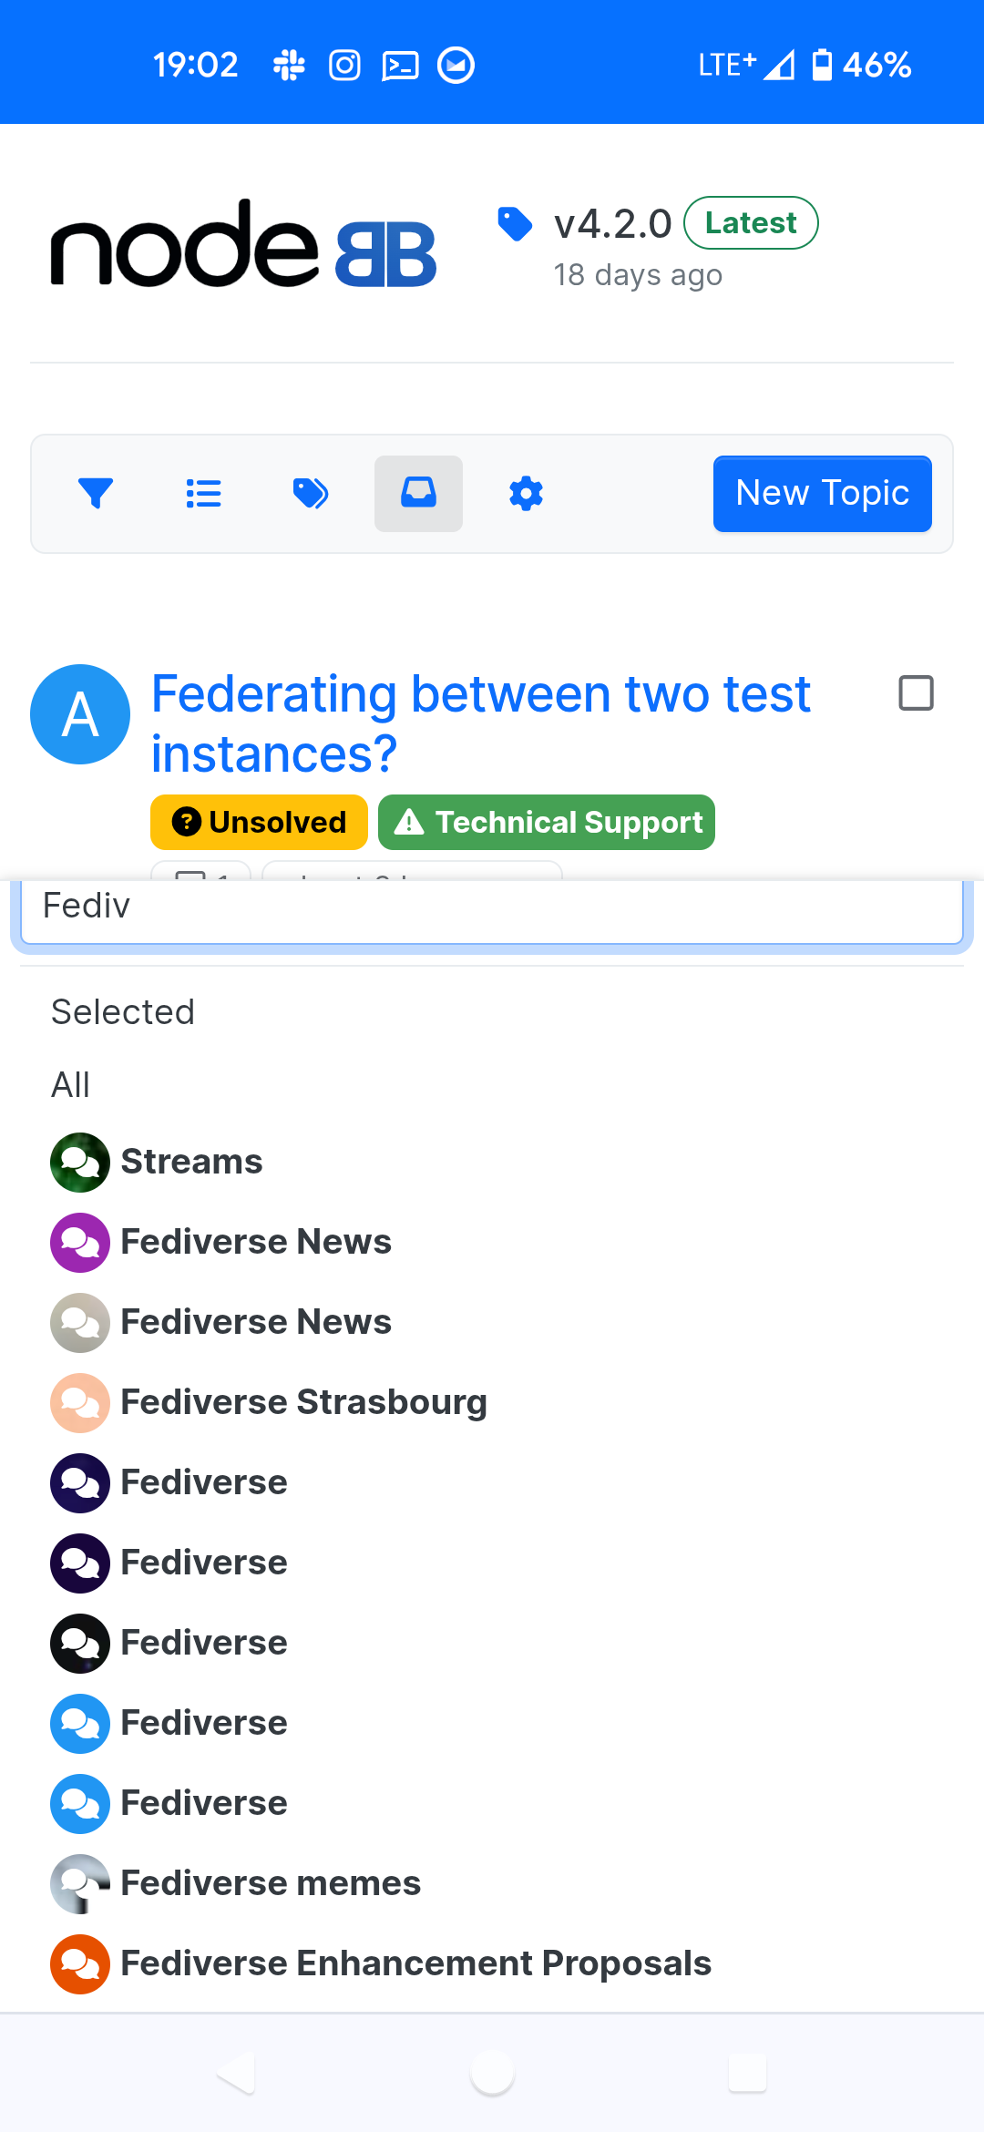Select Fediverse memes category
Viewport: 984px width, 2132px height.
click(x=236, y=1883)
